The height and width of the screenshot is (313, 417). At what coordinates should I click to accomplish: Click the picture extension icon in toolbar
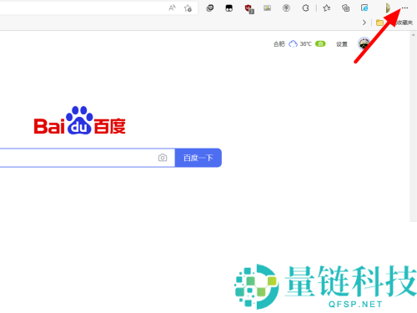267,8
